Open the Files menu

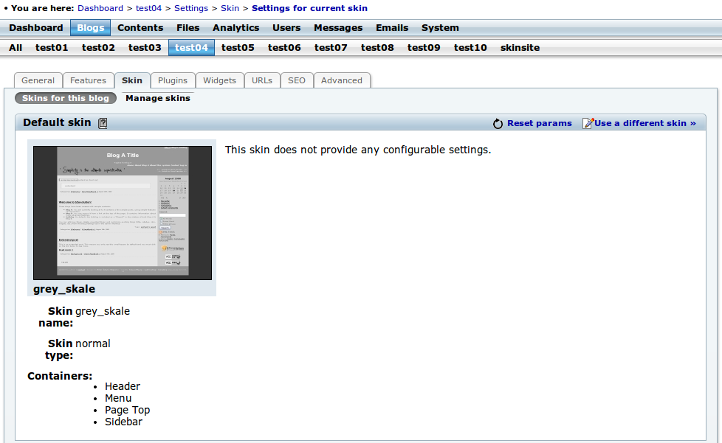(x=188, y=27)
